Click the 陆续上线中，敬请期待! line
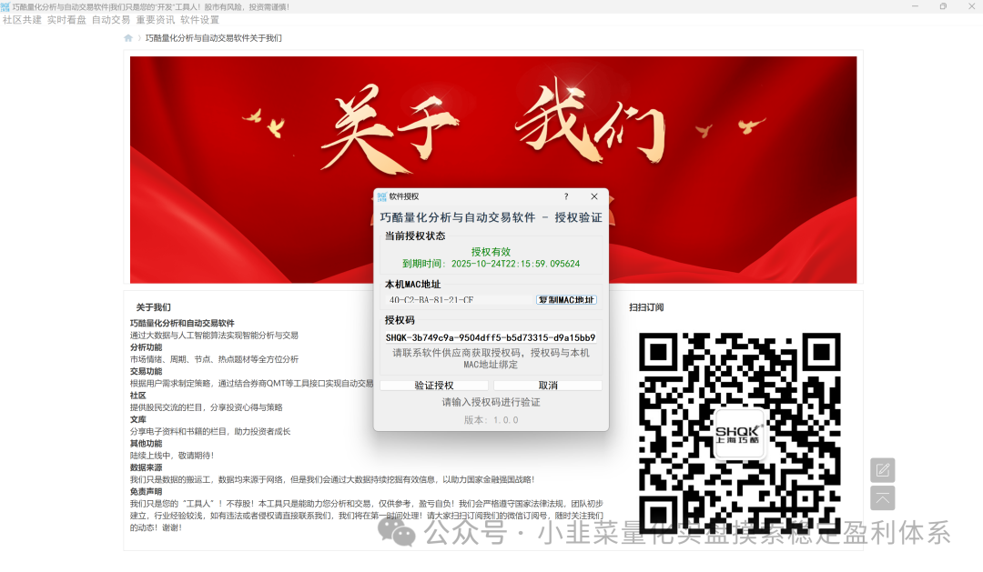 (x=172, y=456)
